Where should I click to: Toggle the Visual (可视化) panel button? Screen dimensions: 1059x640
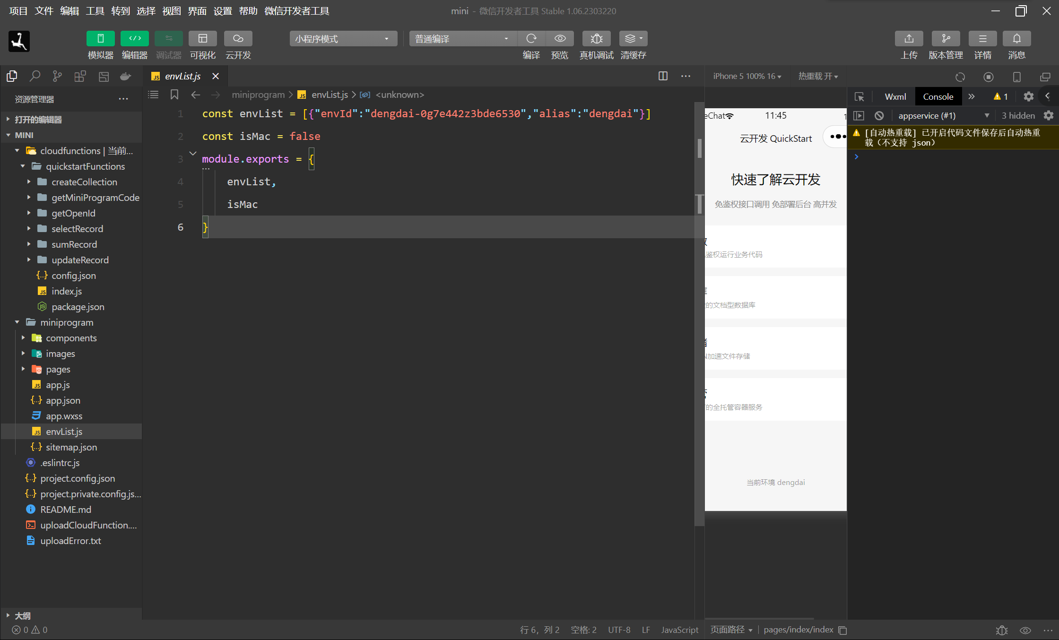202,39
